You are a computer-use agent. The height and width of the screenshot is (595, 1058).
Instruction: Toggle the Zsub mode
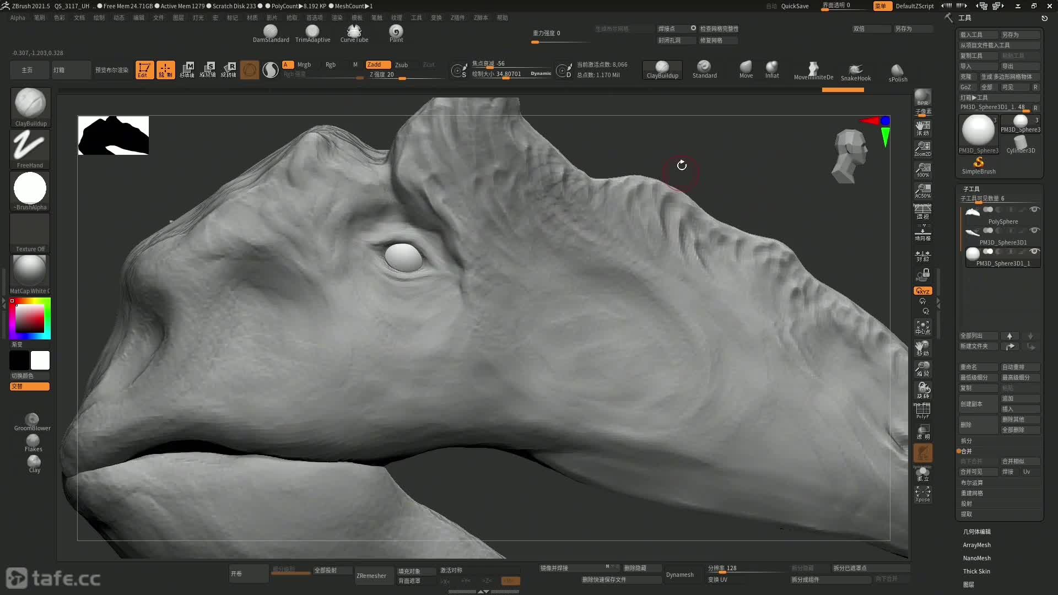(401, 64)
